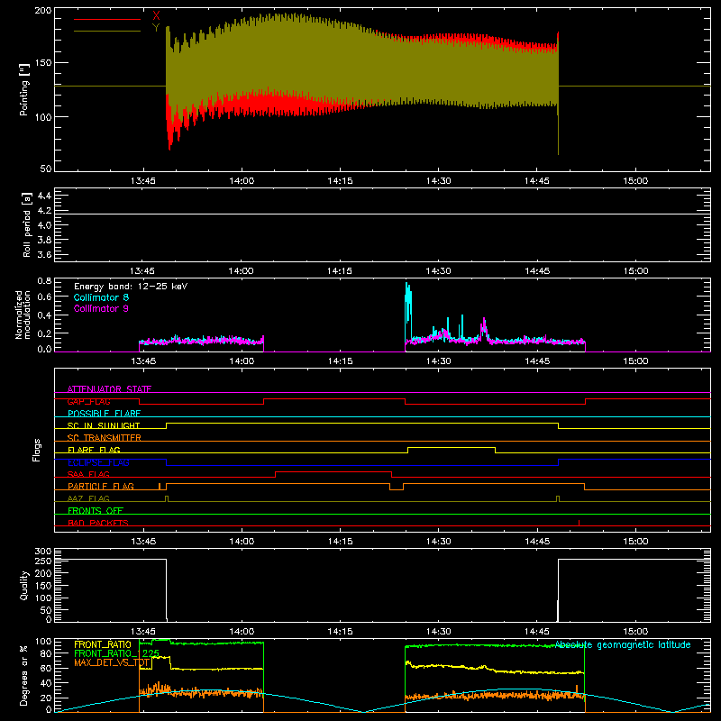Viewport: 721px width, 721px height.
Task: Click the X legend label
Action: pos(156,16)
